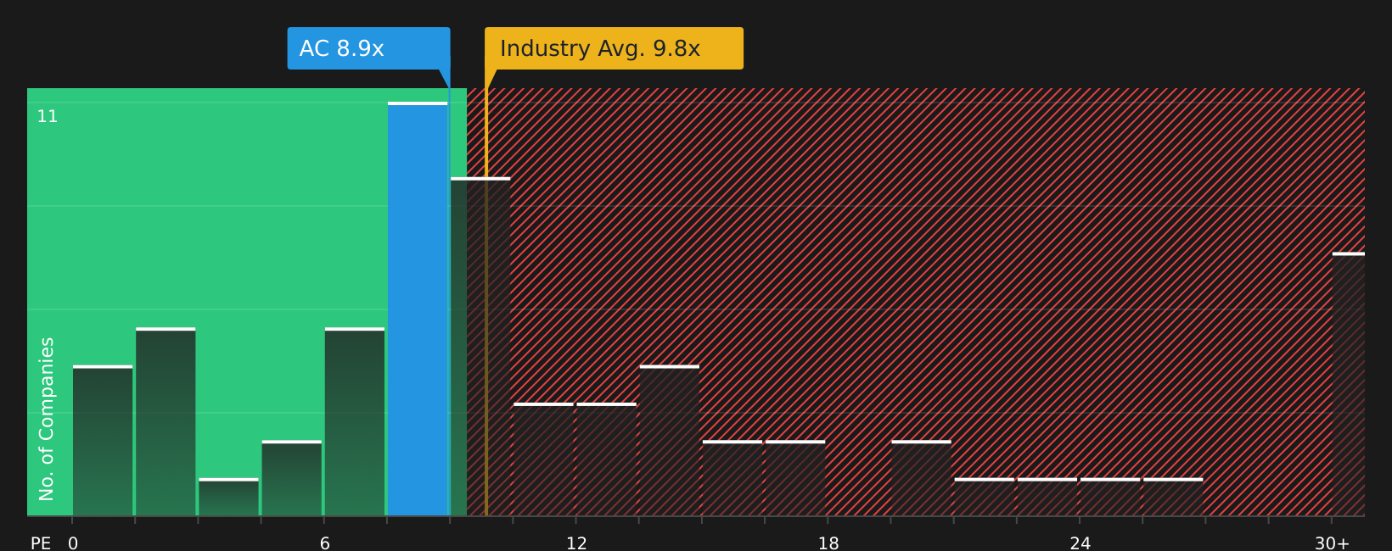
Task: Select the blue highlighted histogram bar
Action: [418, 309]
